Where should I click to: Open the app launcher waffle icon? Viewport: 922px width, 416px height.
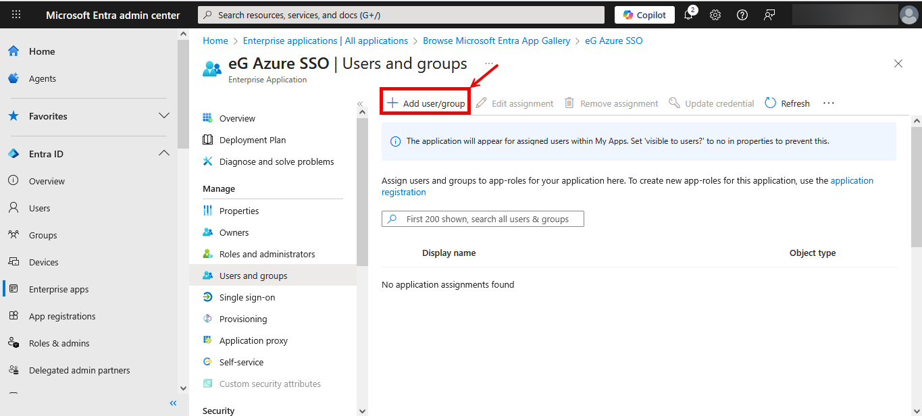pyautogui.click(x=16, y=14)
